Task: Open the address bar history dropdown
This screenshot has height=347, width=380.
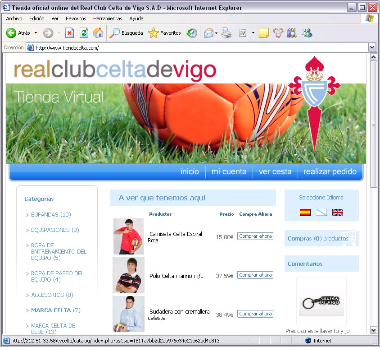Action: point(372,47)
